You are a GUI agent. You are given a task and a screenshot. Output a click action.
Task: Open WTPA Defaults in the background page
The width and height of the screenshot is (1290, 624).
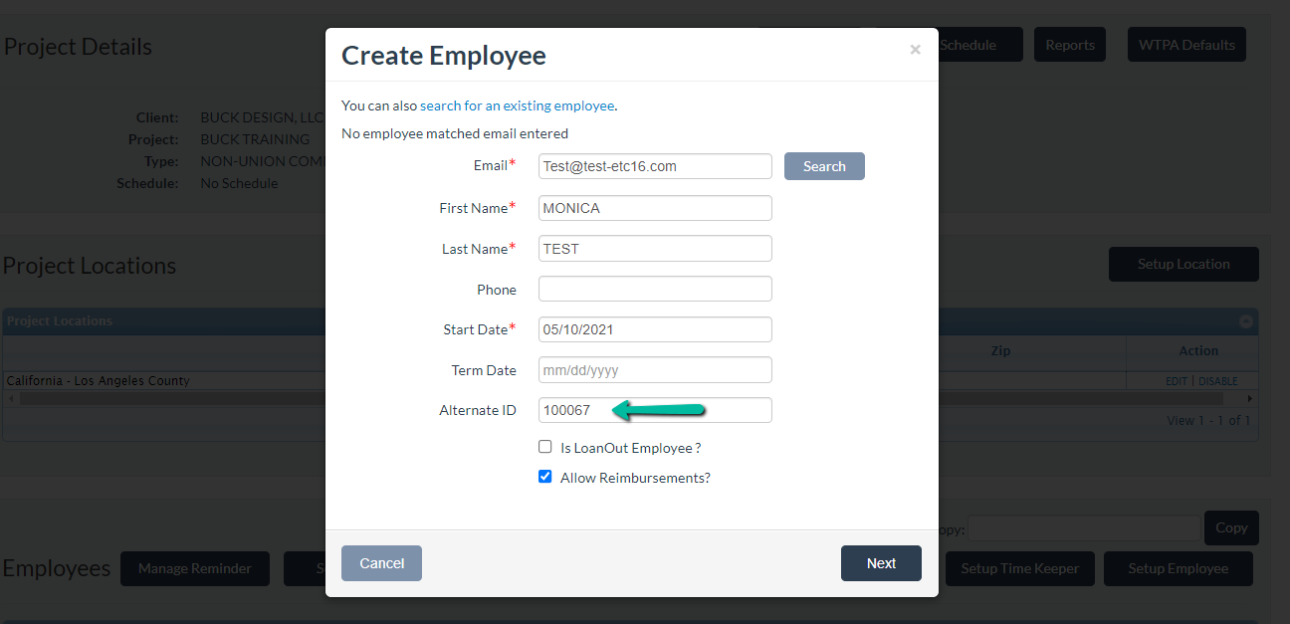pyautogui.click(x=1186, y=45)
